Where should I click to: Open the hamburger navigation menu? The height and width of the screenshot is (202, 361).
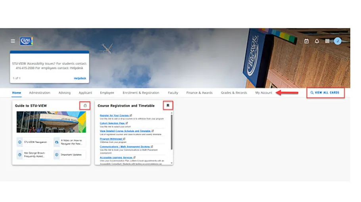pyautogui.click(x=13, y=41)
